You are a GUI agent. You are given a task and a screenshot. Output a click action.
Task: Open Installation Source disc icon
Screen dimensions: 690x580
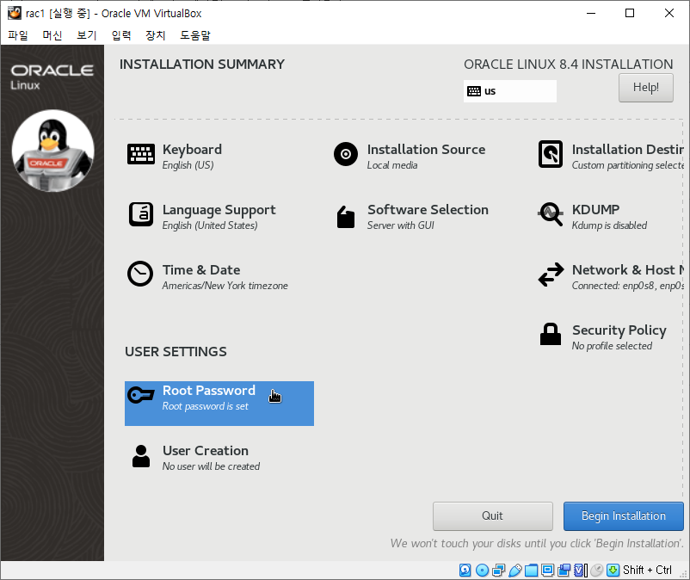[x=346, y=154]
